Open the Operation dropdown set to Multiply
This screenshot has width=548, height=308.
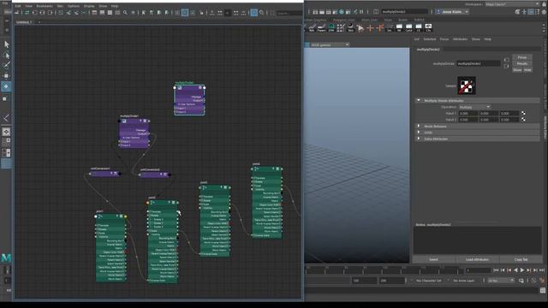pos(474,107)
